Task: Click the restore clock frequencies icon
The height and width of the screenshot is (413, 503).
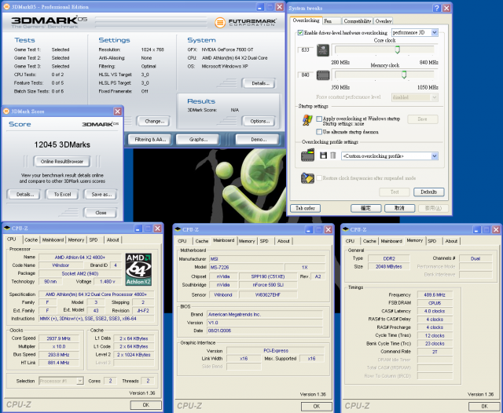Action: tap(307, 178)
